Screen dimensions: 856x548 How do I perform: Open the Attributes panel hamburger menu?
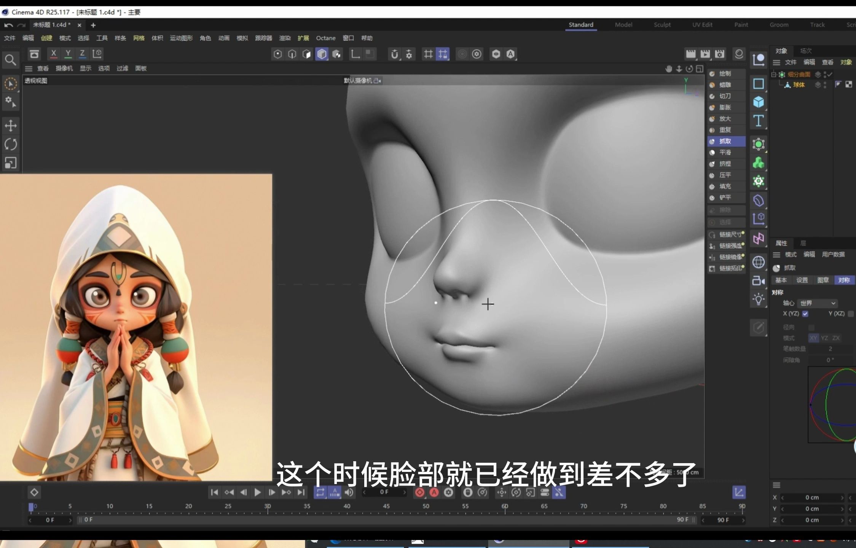[776, 255]
